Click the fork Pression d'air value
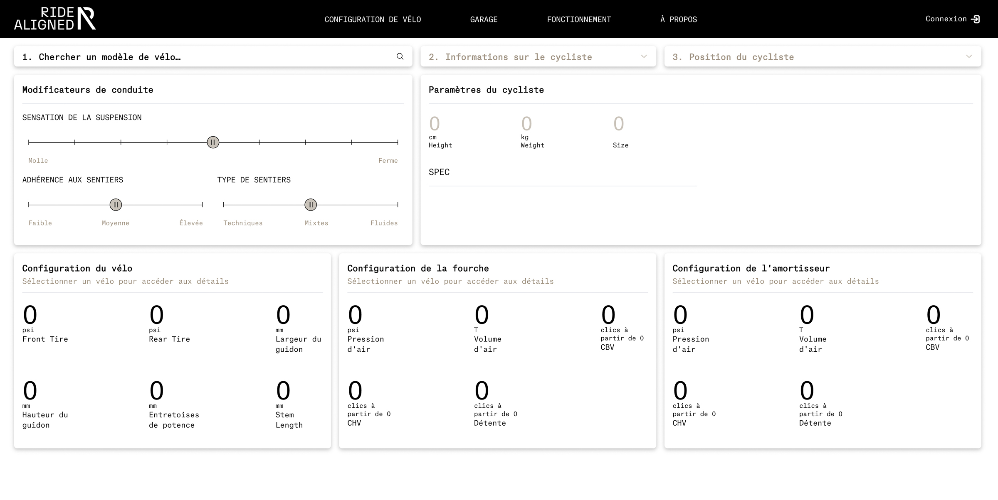998x500 pixels. click(x=355, y=315)
